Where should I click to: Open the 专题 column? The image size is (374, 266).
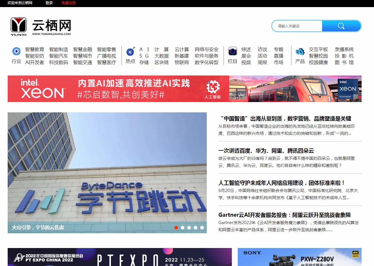point(278,50)
